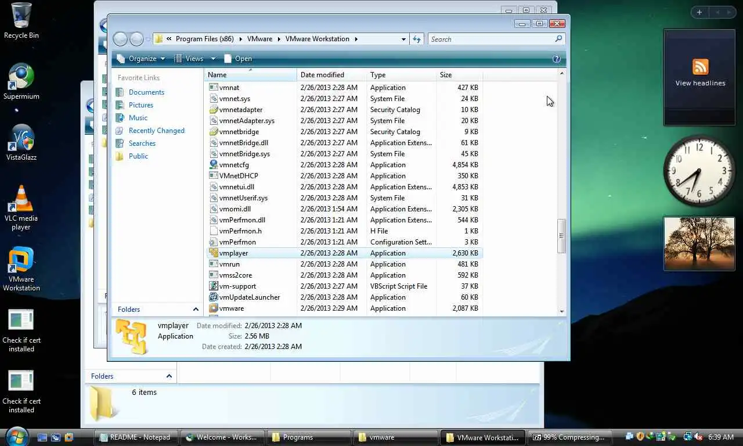Sort by Name column header
743x446 pixels.
(250, 75)
